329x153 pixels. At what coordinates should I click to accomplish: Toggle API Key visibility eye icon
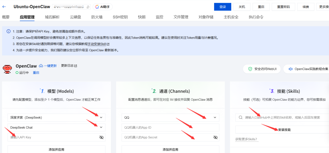pos(101,137)
